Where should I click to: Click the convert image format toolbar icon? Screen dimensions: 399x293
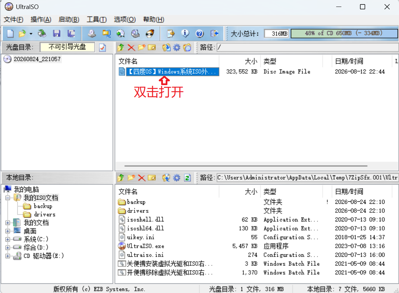[x=106, y=34]
